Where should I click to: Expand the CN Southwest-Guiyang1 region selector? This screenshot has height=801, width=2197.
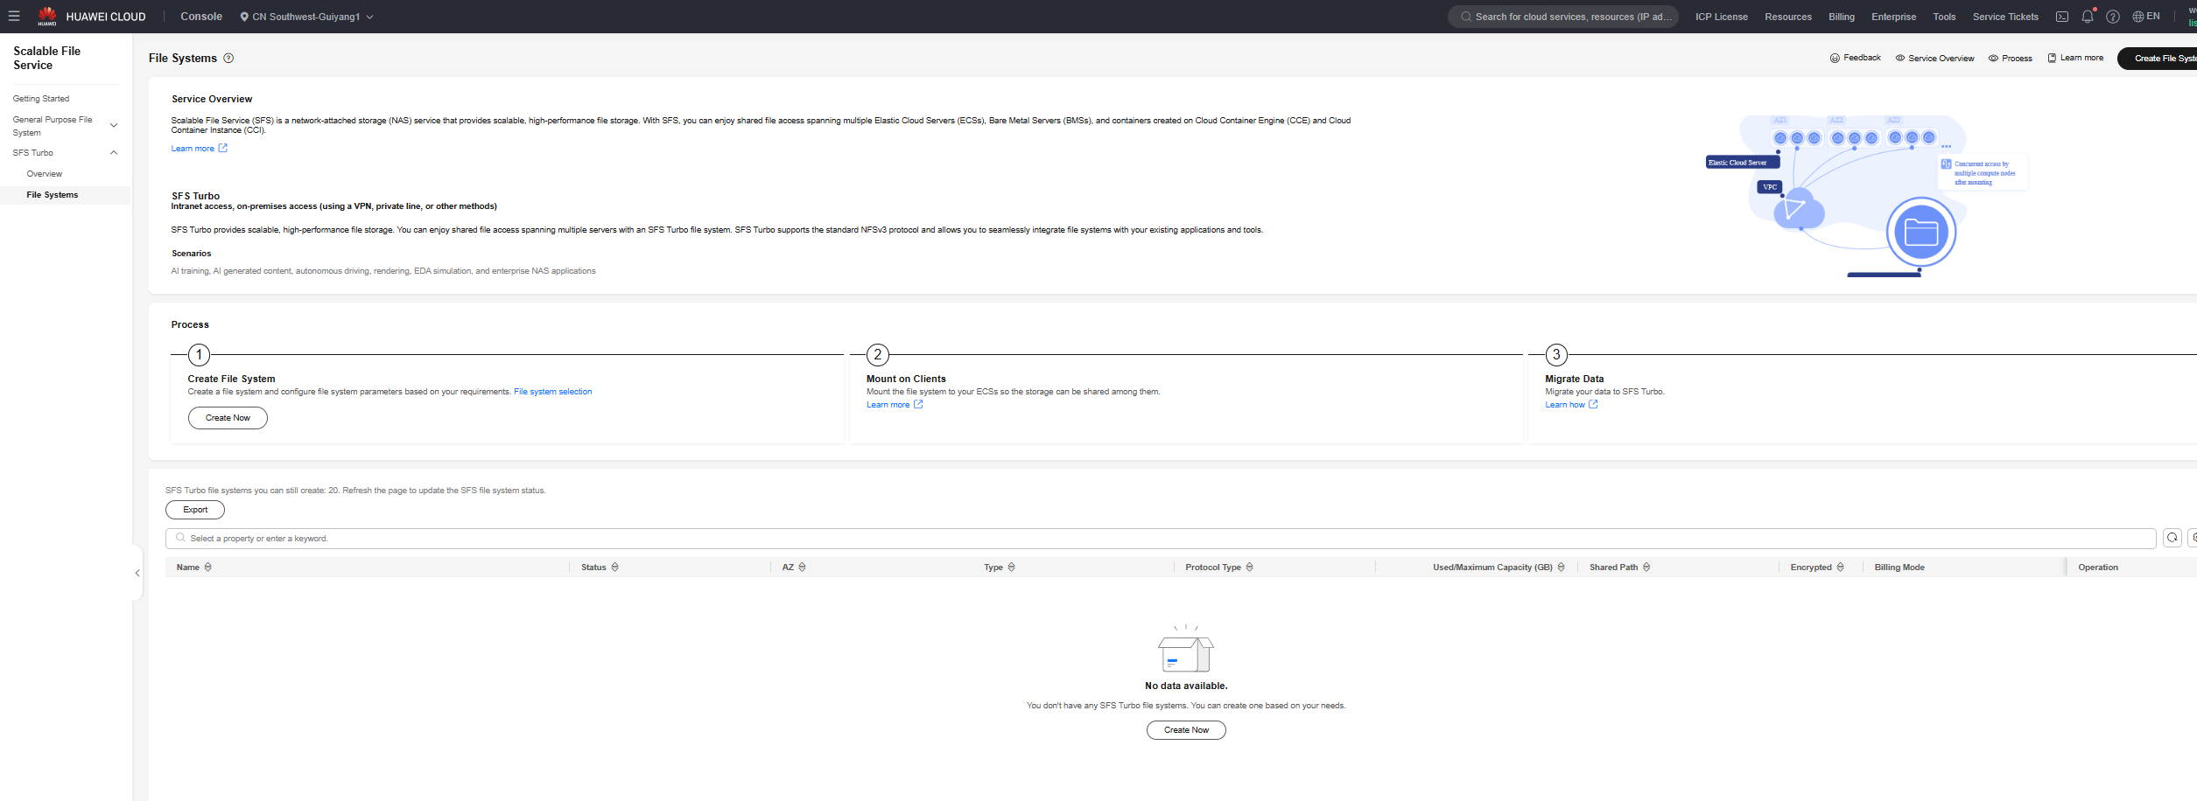tap(306, 17)
